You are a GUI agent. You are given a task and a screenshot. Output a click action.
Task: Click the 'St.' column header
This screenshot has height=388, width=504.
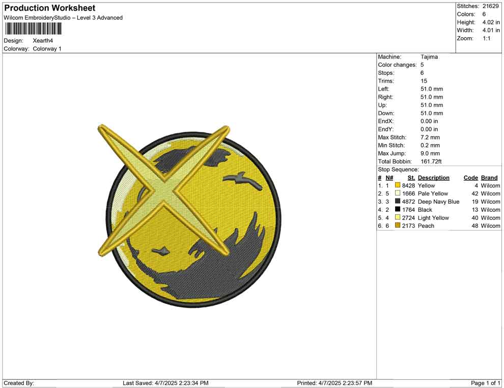tap(411, 177)
